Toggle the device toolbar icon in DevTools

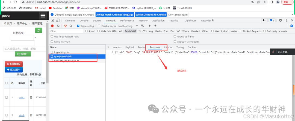[58, 20]
